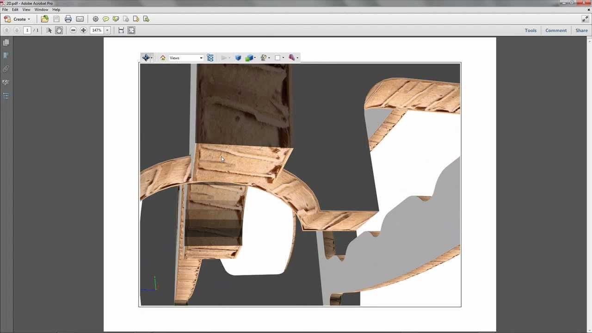Show Model Tree panel icon in sidebar
This screenshot has height=333, width=592.
tap(6, 96)
